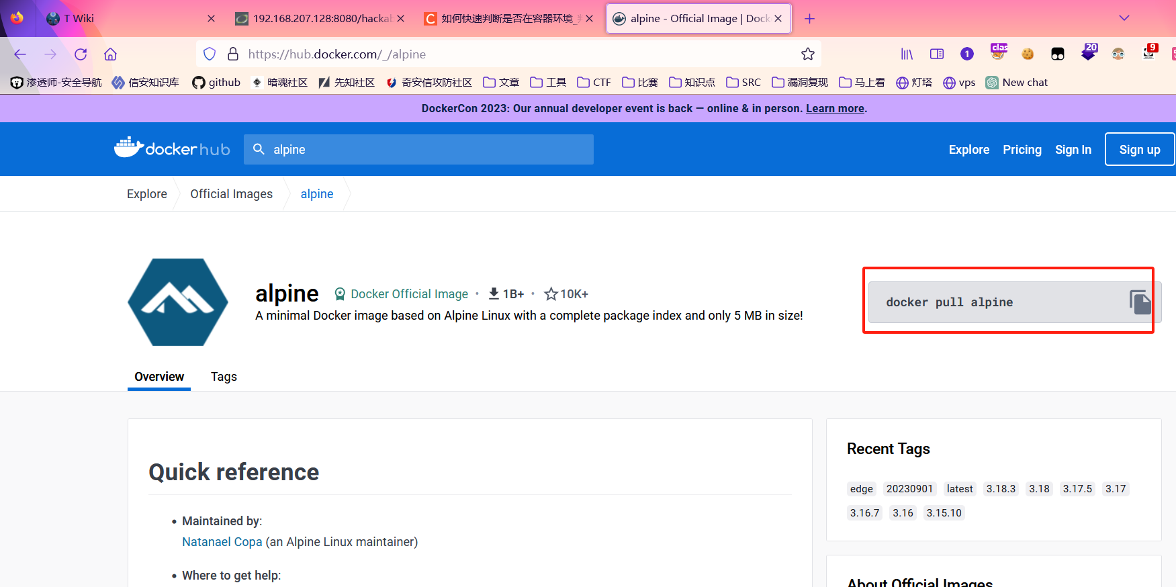The width and height of the screenshot is (1176, 587).
Task: Reload the page with refresh icon
Action: pyautogui.click(x=81, y=54)
